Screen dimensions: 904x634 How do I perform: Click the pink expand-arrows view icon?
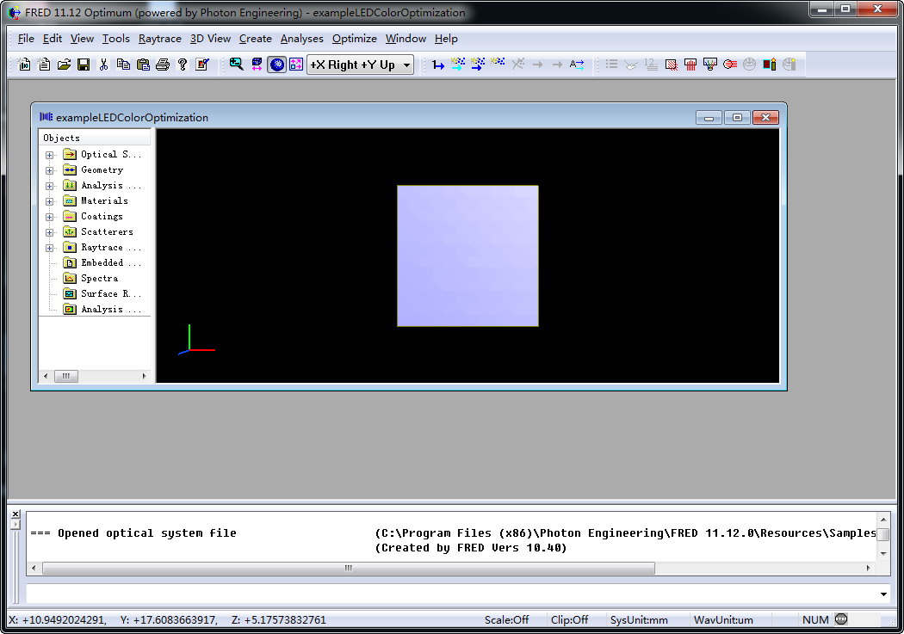point(296,65)
